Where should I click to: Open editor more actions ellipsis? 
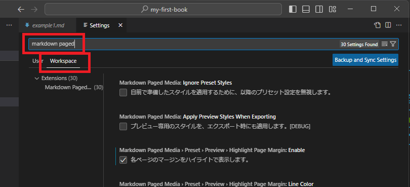399,25
